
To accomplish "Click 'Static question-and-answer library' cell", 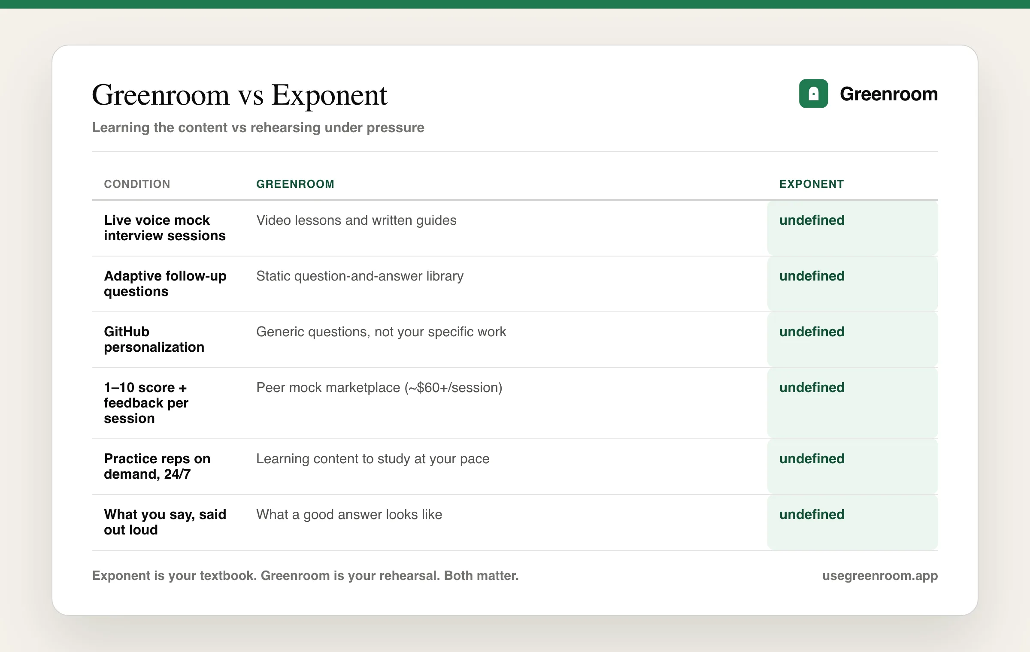I will coord(360,276).
